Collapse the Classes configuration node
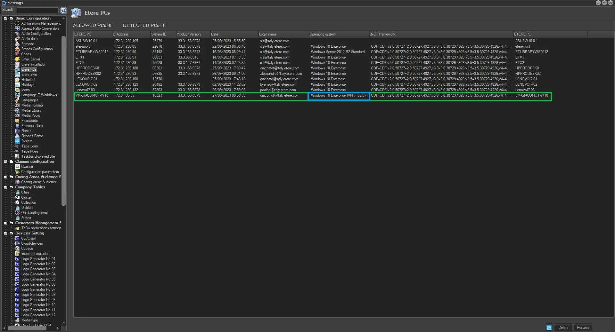Image resolution: width=615 pixels, height=332 pixels. tap(5, 162)
